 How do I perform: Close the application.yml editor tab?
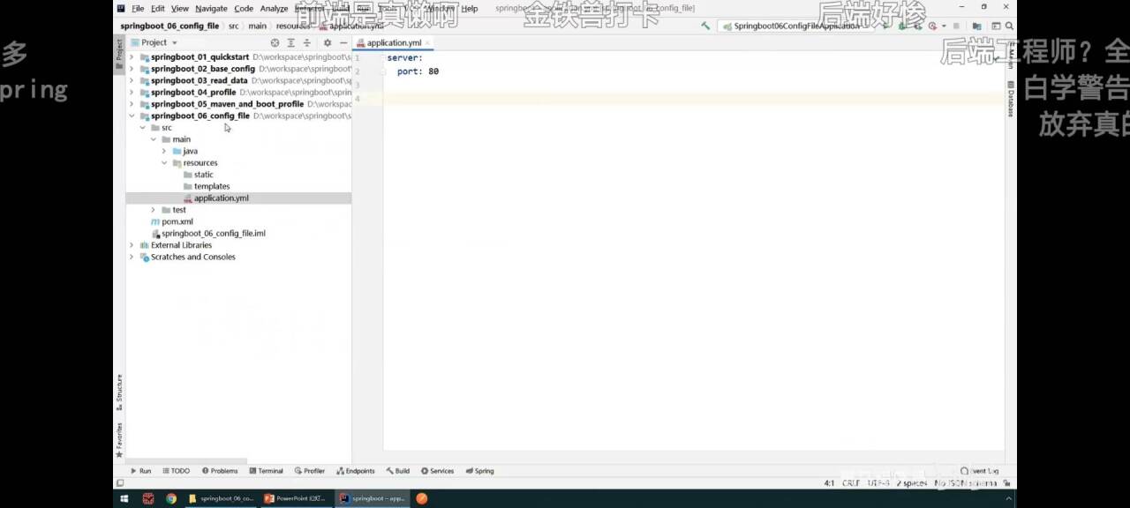tap(428, 43)
